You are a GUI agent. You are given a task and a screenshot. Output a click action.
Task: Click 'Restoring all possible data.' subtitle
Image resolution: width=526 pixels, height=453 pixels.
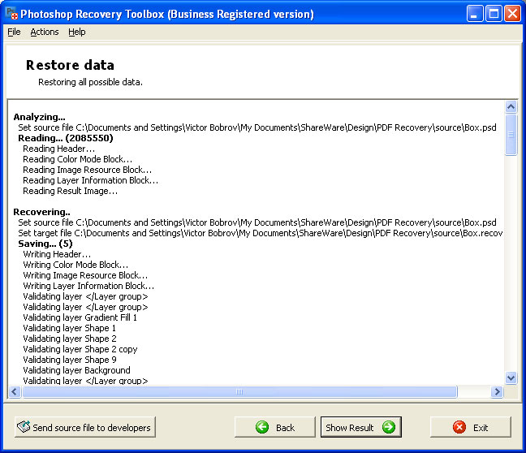[x=90, y=82]
